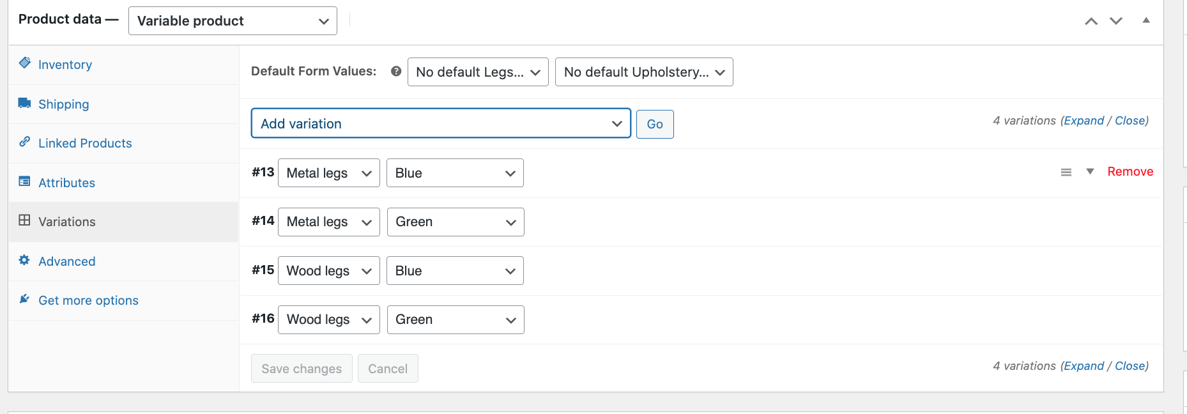Open Blue dropdown for variation #13
The image size is (1187, 414).
click(x=455, y=173)
